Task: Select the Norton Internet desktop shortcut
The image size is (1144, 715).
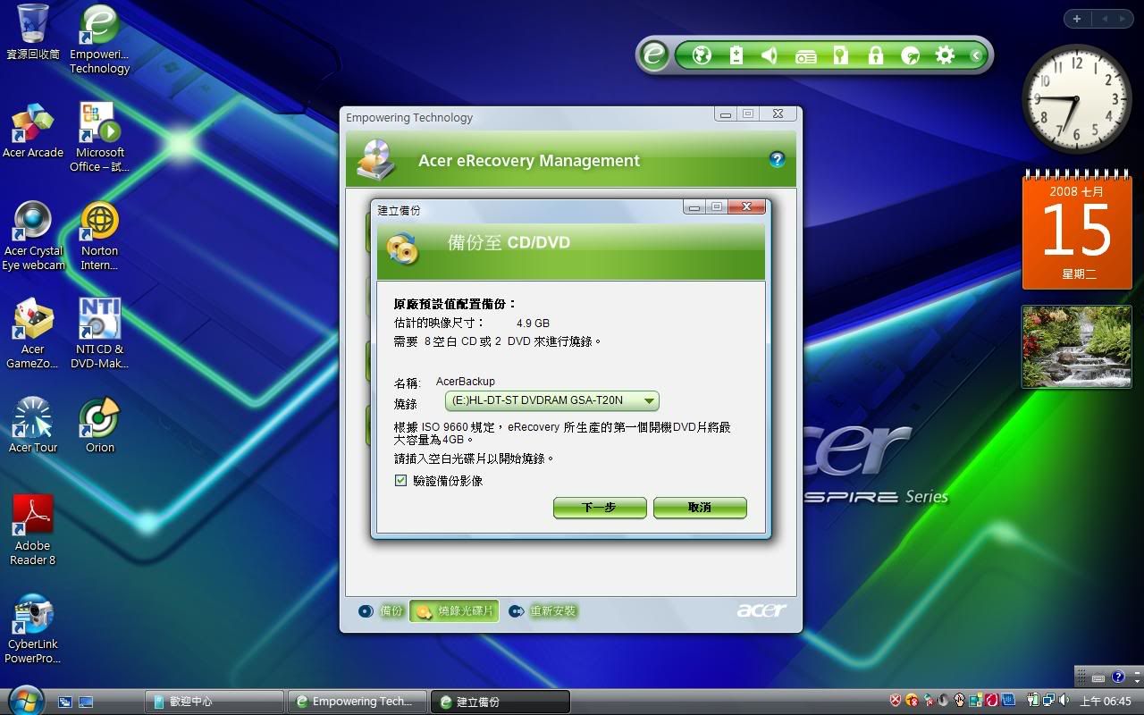Action: pos(100,236)
